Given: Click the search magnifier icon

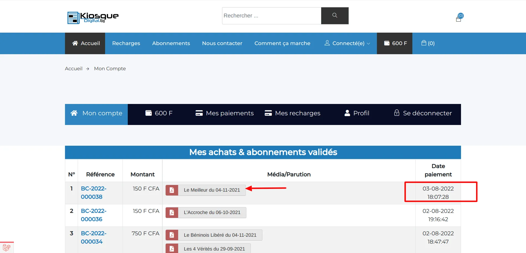Looking at the screenshot, I should 335,15.
